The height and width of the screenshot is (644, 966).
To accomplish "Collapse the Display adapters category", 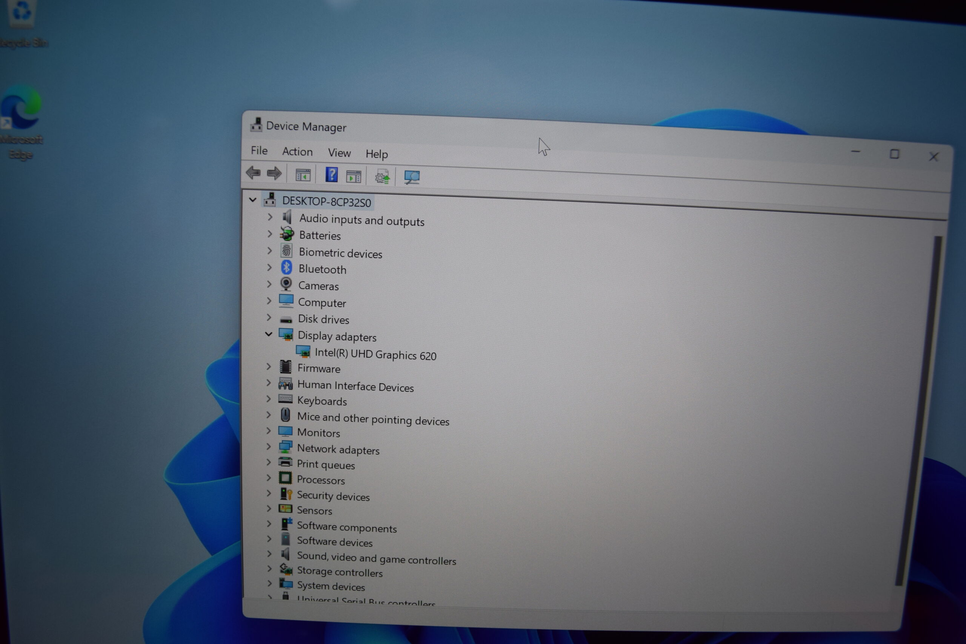I will click(x=269, y=334).
